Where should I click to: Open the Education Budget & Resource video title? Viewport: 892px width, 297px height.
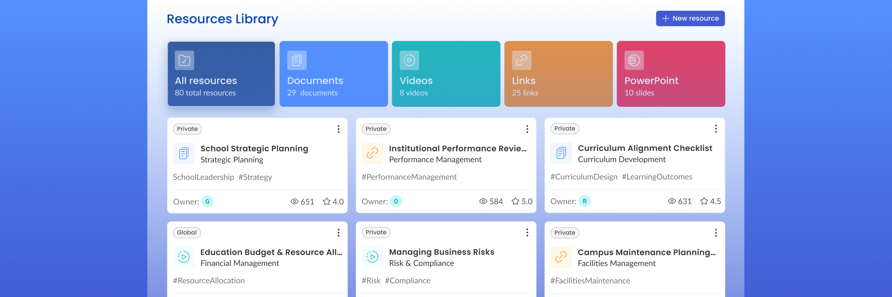click(x=271, y=252)
